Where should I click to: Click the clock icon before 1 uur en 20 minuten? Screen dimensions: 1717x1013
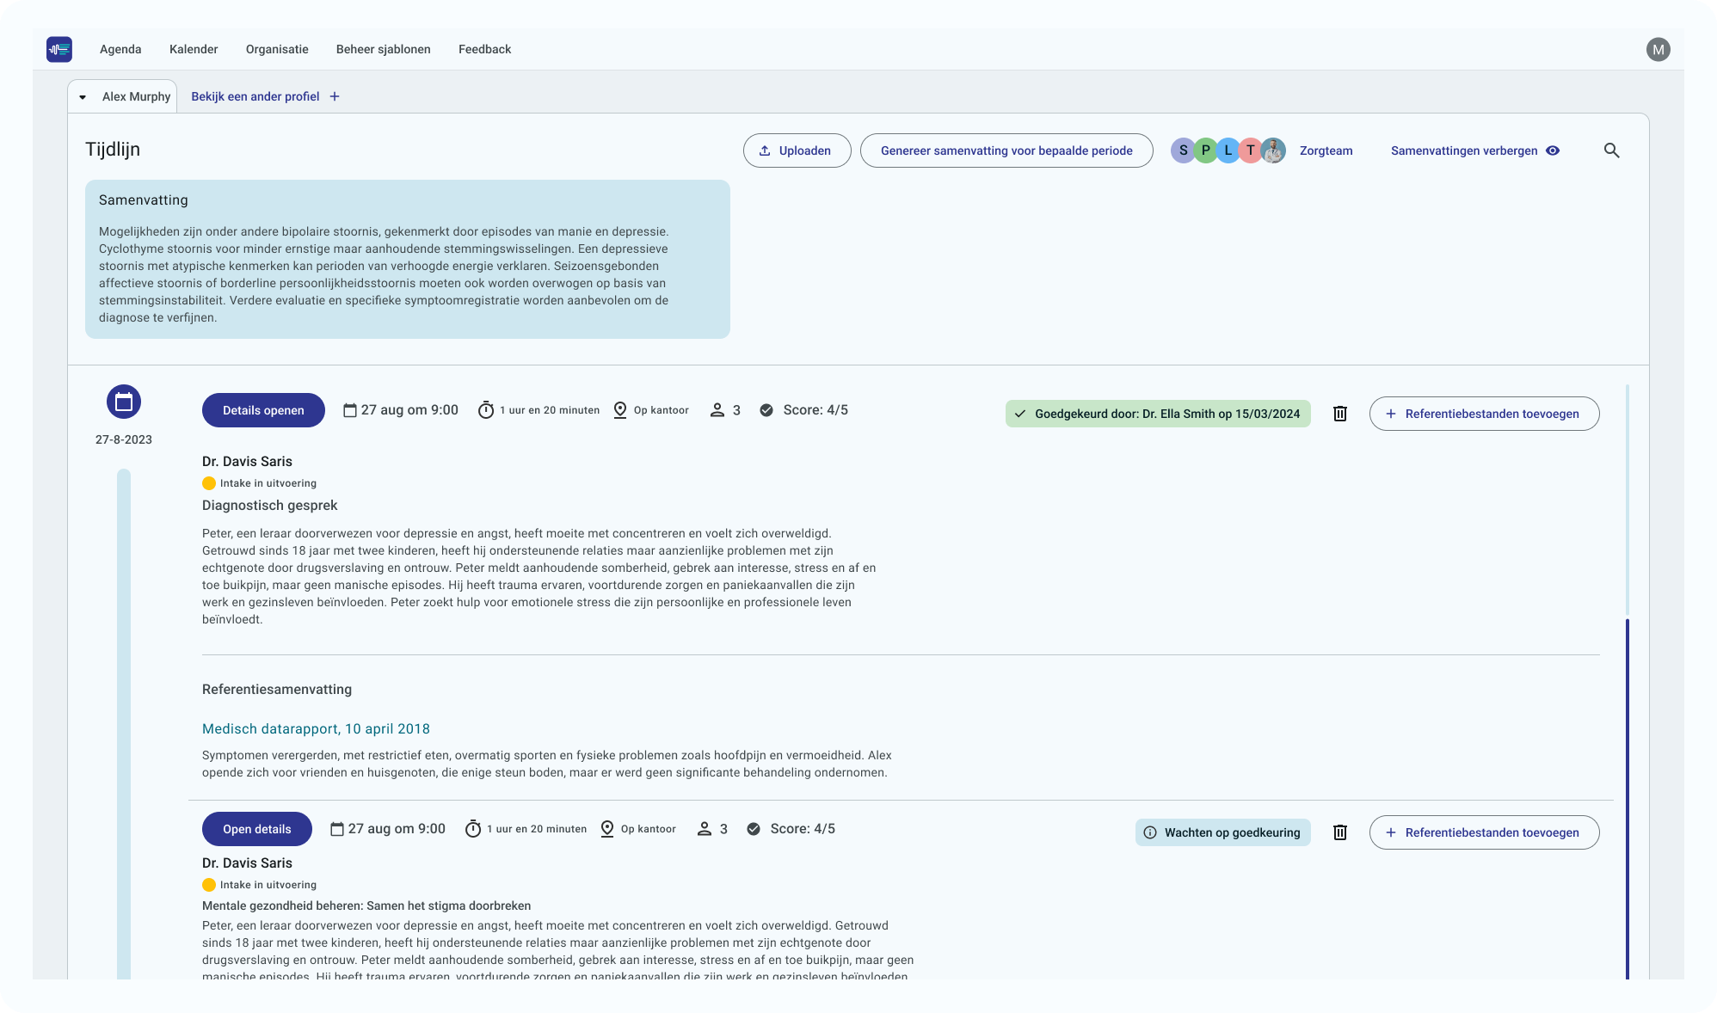click(x=487, y=410)
